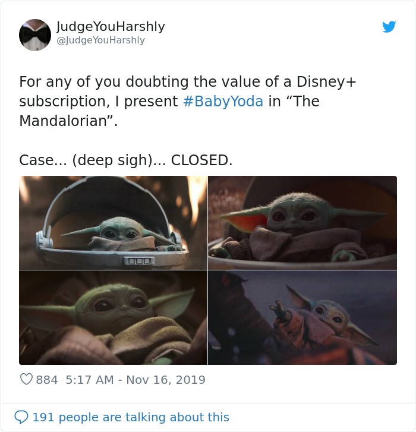Open Baby Yoda in hover pod photo
This screenshot has width=416, height=432.
113,223
